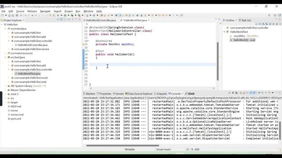This screenshot has width=282, height=158.
Task: Select HelloWorldController.java in Project Explorer
Action: pyautogui.click(x=33, y=45)
